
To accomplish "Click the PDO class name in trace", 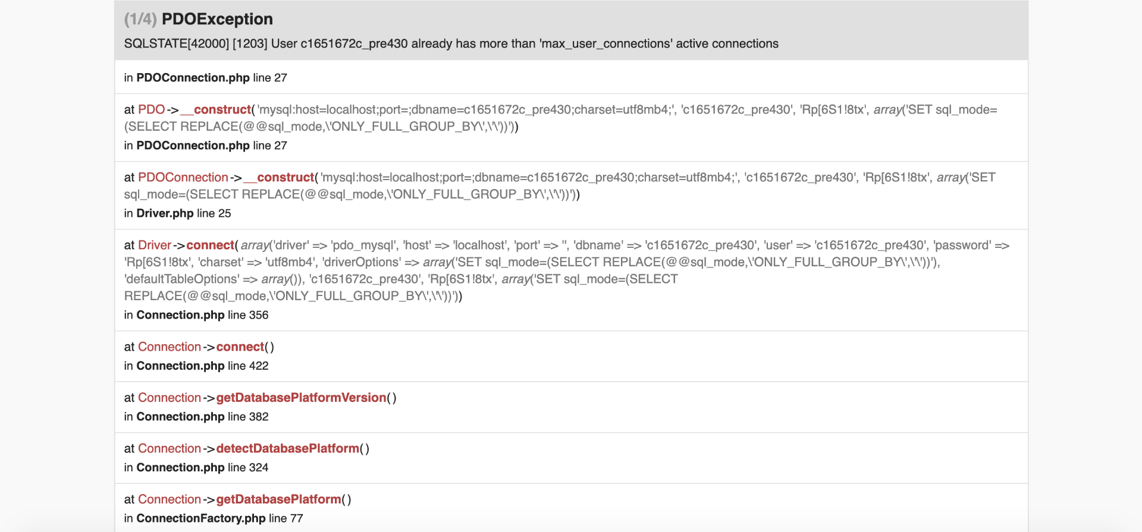I will click(151, 110).
